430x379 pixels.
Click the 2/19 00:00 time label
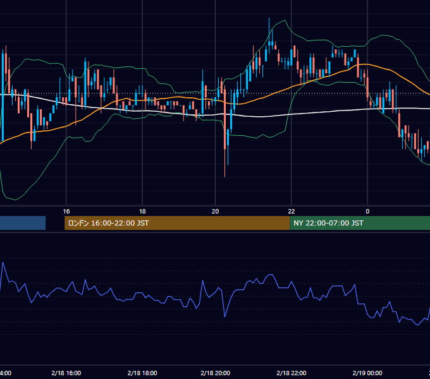point(367,373)
